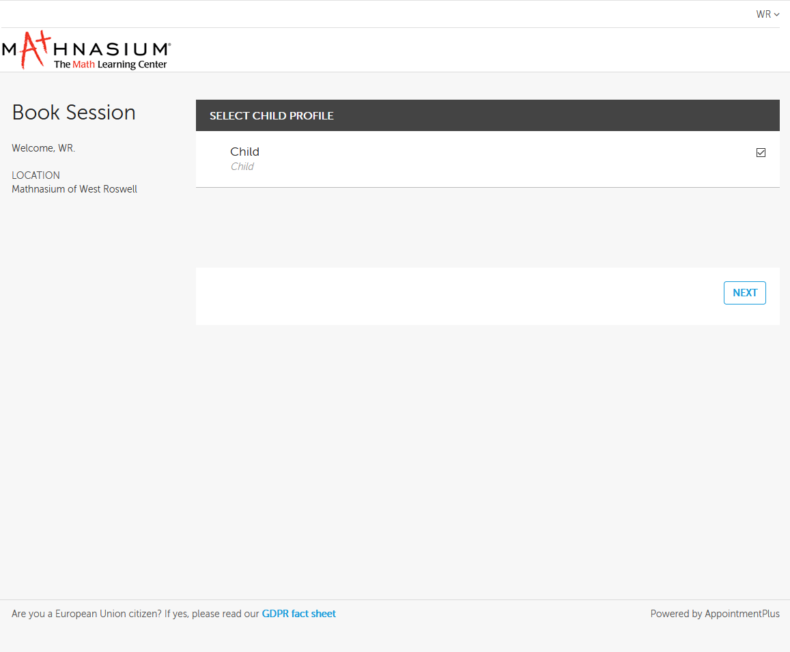The height and width of the screenshot is (652, 790).
Task: Click the LOCATION label
Action: click(x=36, y=175)
